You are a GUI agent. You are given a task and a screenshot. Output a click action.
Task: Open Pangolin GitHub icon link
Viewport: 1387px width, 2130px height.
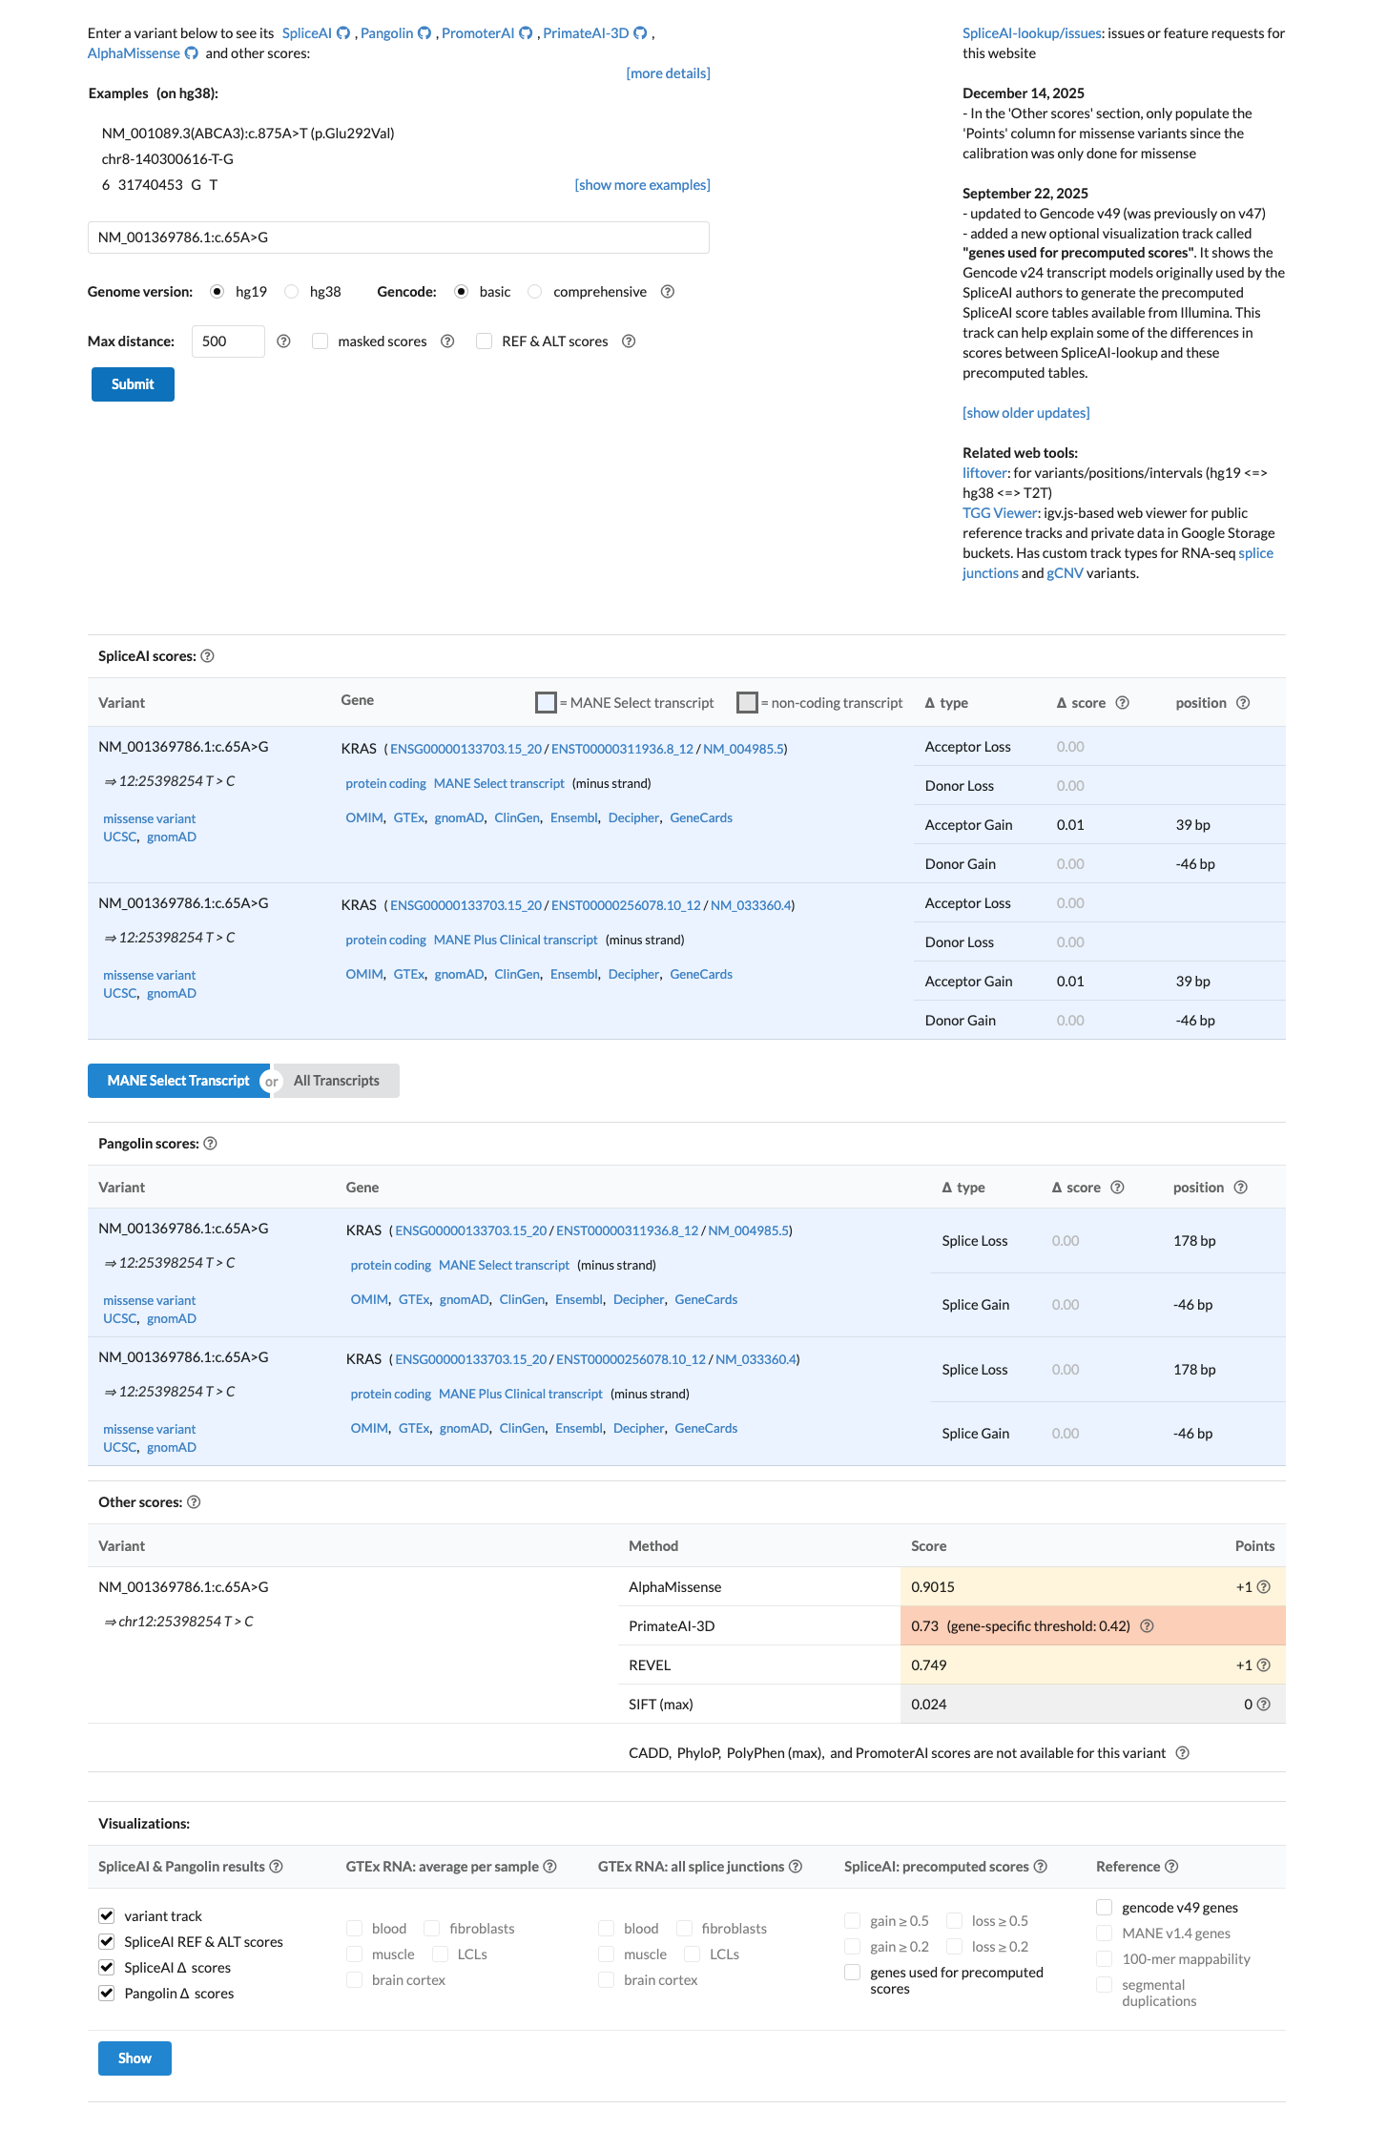[x=424, y=33]
